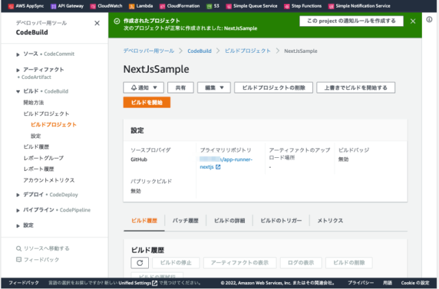Screen dimensions: 439x289
Task: Click the ビルドプロジェクトの削除 button
Action: pyautogui.click(x=274, y=88)
